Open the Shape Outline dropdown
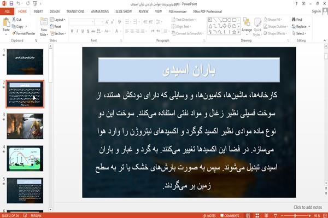Image resolution: width=328 pixels, height=218 pixels. click(x=276, y=27)
